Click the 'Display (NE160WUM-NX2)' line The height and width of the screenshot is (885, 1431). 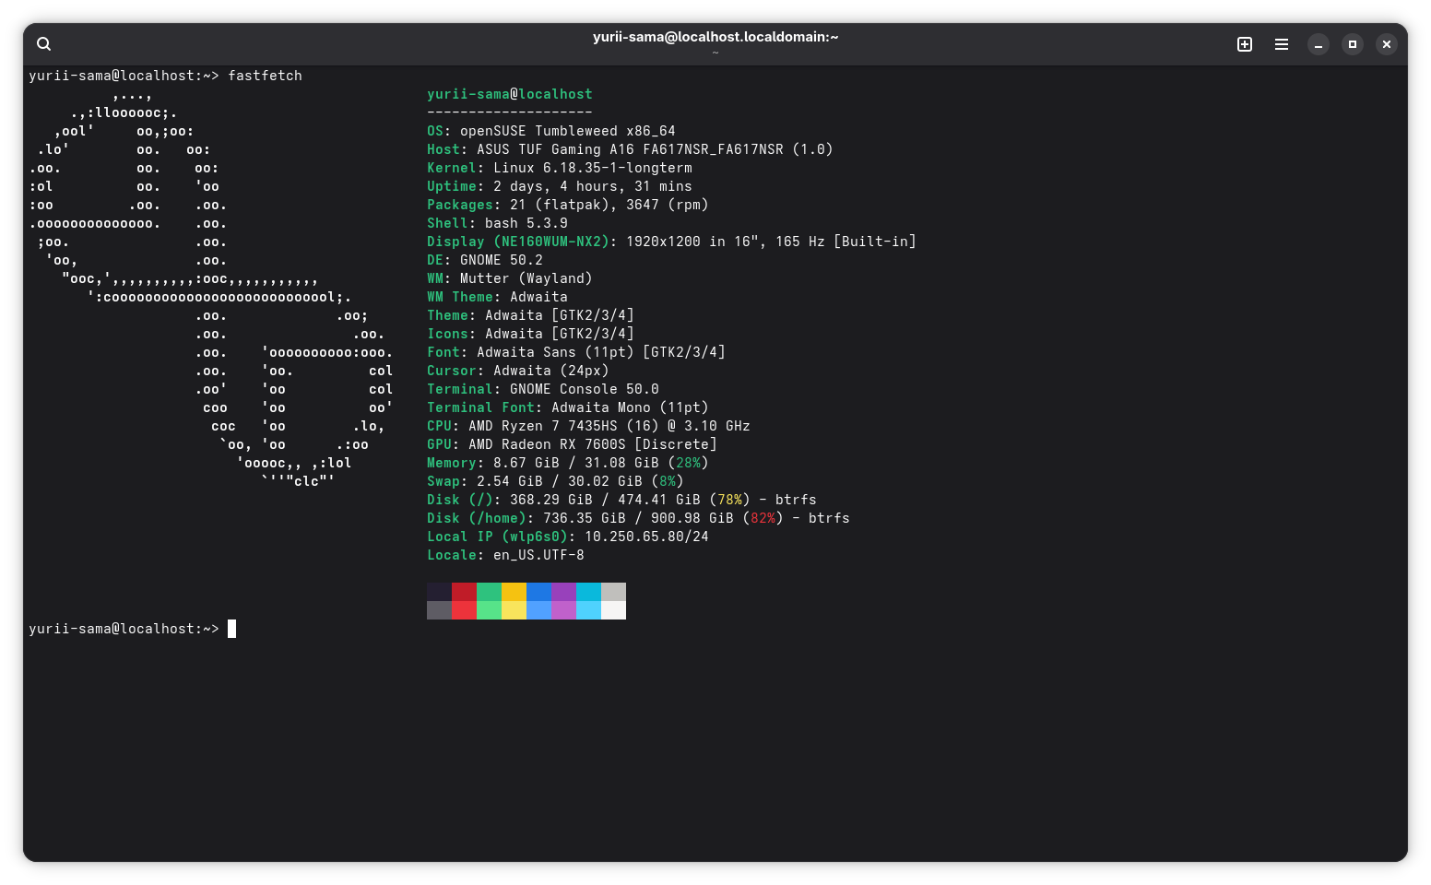tap(671, 242)
